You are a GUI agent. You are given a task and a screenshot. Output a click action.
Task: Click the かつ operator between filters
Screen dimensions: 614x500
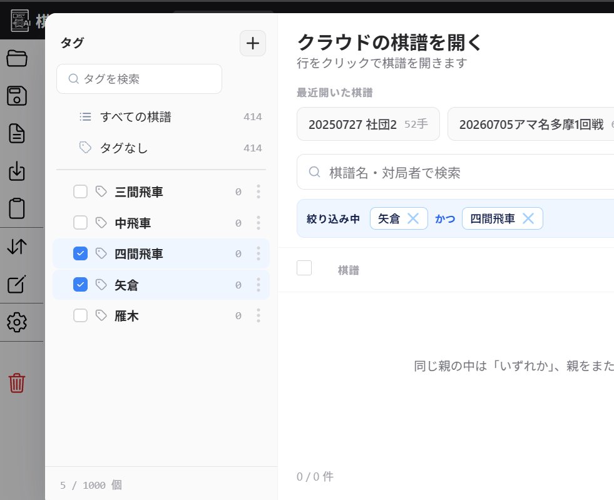tap(445, 218)
